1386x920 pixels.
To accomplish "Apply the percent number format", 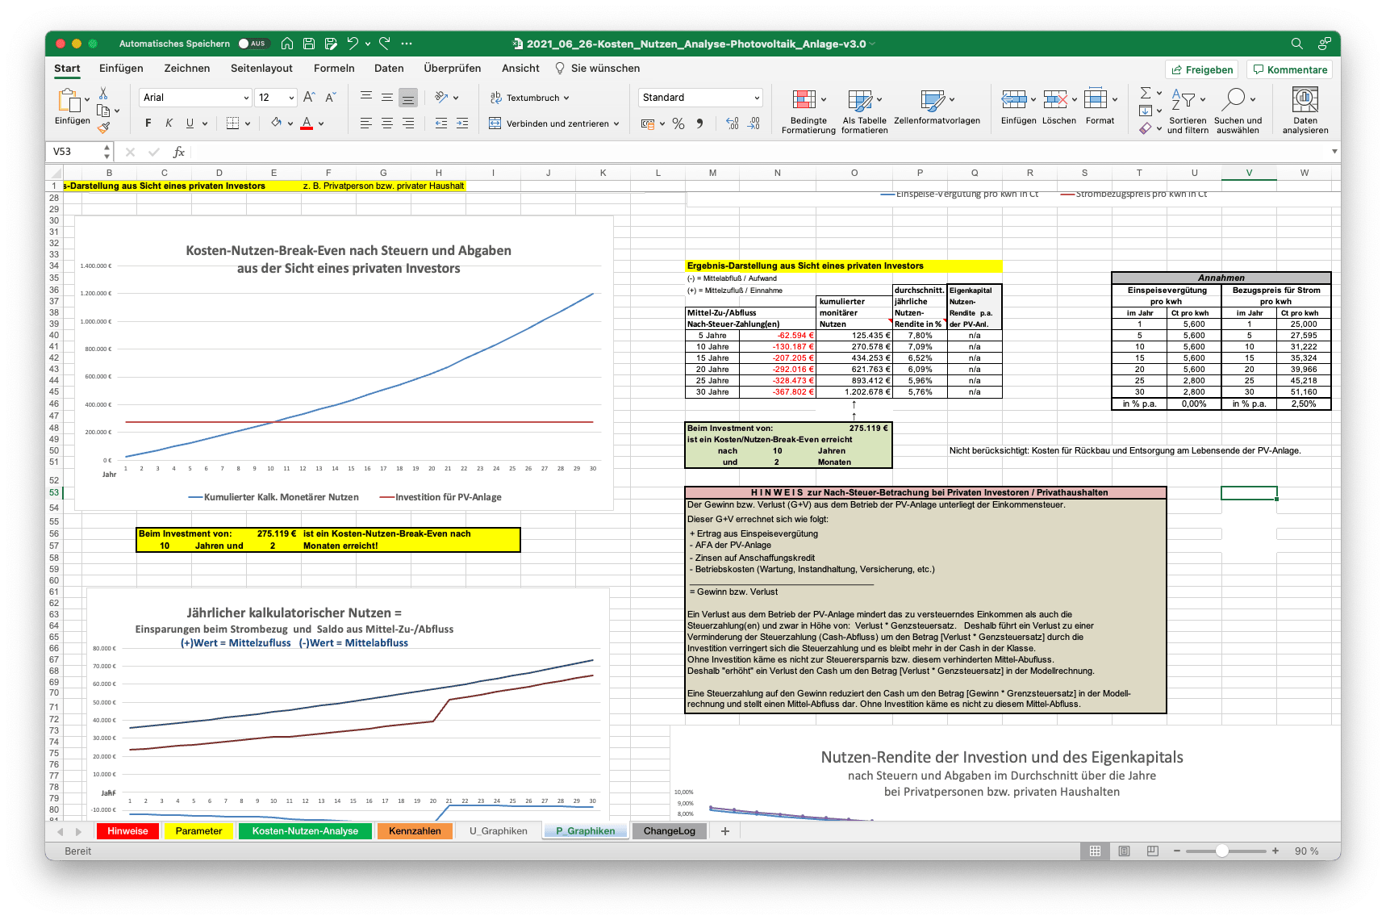I will point(678,123).
